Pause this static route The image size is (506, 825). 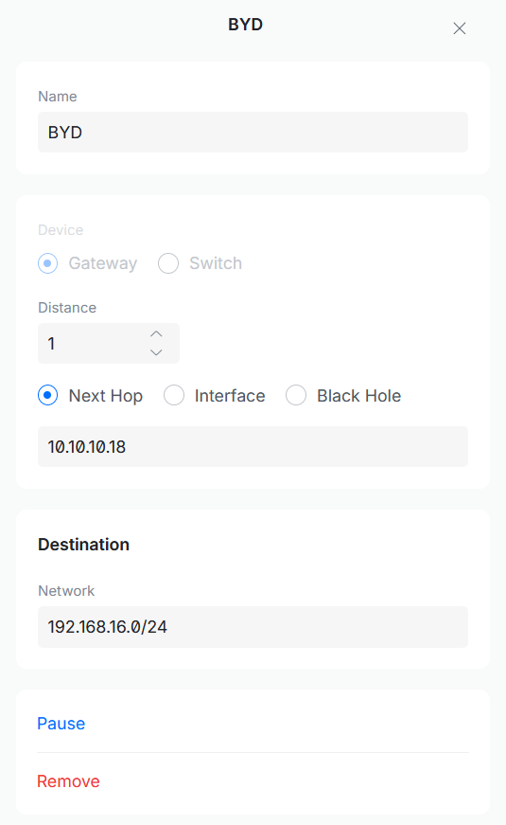coord(61,724)
